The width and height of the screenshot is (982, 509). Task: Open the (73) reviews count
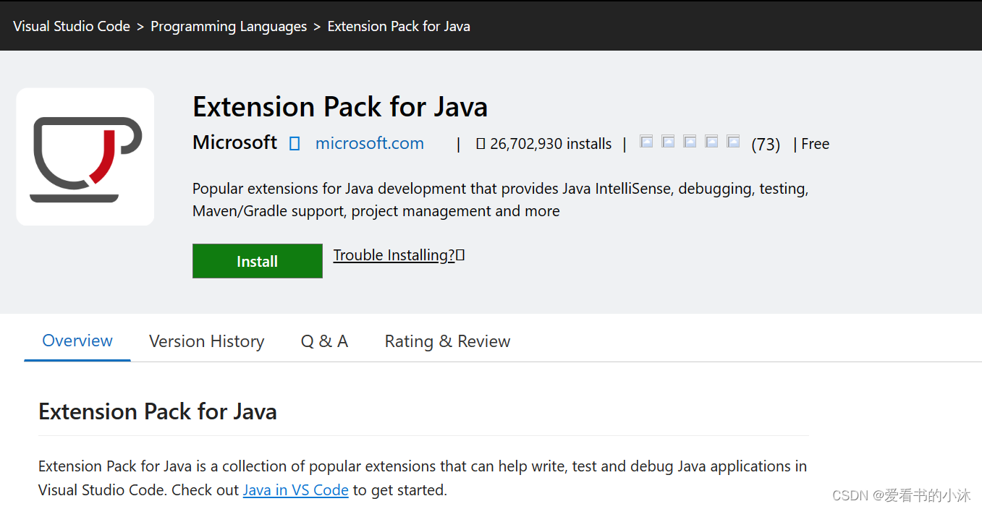(x=766, y=144)
